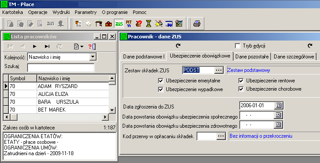Click the PODST field in Zestaw składek
Image resolution: width=320 pixels, height=163 pixels.
198,70
